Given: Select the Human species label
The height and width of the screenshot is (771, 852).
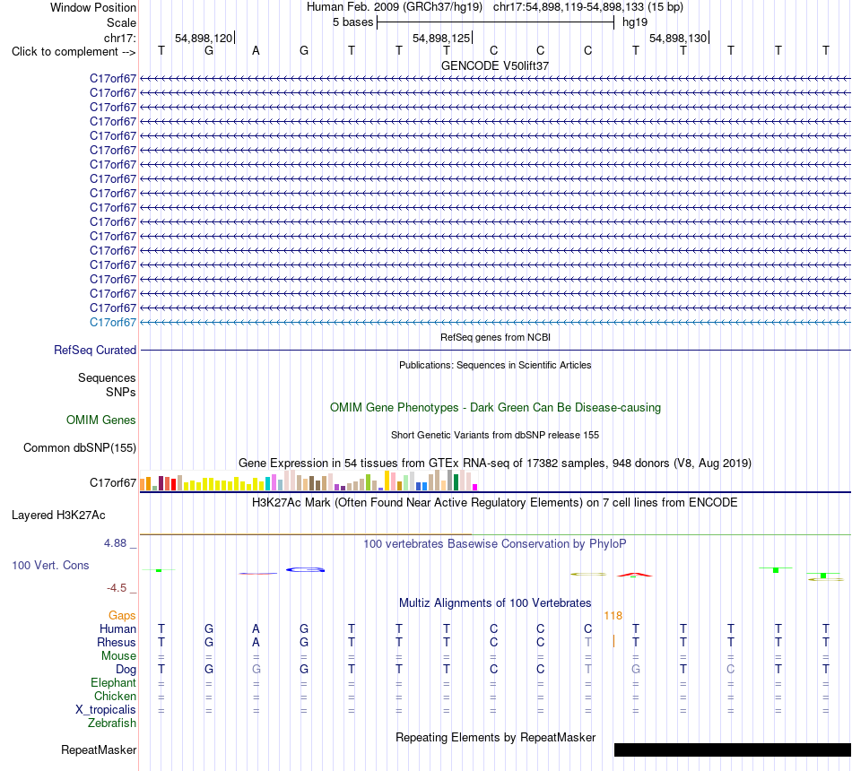Looking at the screenshot, I should click(x=117, y=629).
